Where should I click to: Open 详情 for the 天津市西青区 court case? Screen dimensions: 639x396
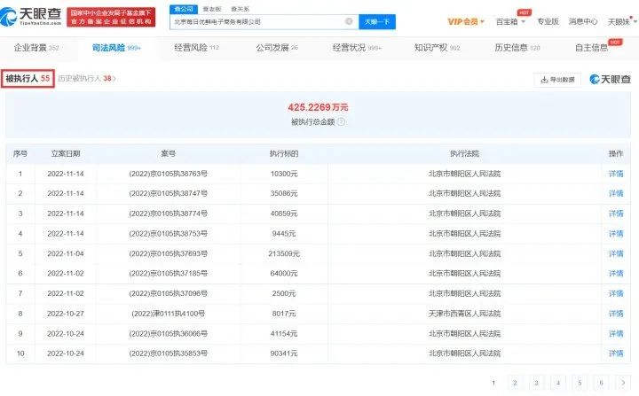coord(616,311)
